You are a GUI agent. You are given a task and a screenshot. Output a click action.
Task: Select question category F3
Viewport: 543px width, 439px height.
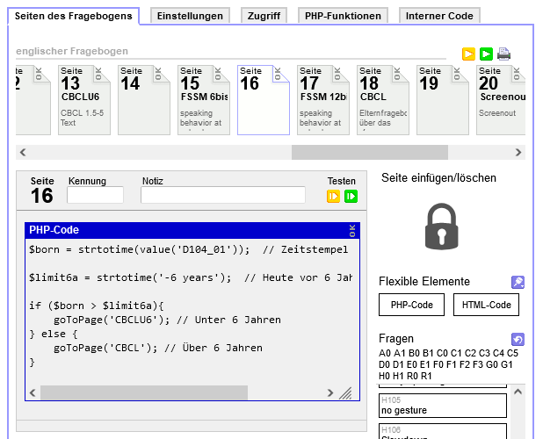click(x=478, y=364)
